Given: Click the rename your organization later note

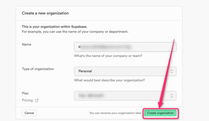Looking at the screenshot, I should point(115,113).
